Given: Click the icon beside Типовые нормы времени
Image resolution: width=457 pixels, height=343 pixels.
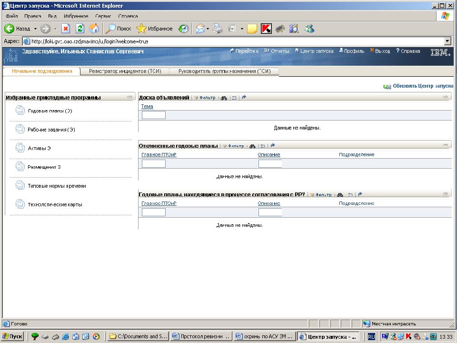Looking at the screenshot, I should [x=20, y=185].
